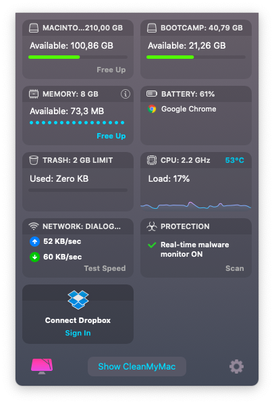
Task: Click Free Up under Macintosh drive
Action: (x=111, y=70)
